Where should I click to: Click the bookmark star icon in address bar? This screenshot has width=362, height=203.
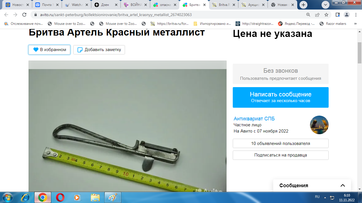click(x=326, y=15)
